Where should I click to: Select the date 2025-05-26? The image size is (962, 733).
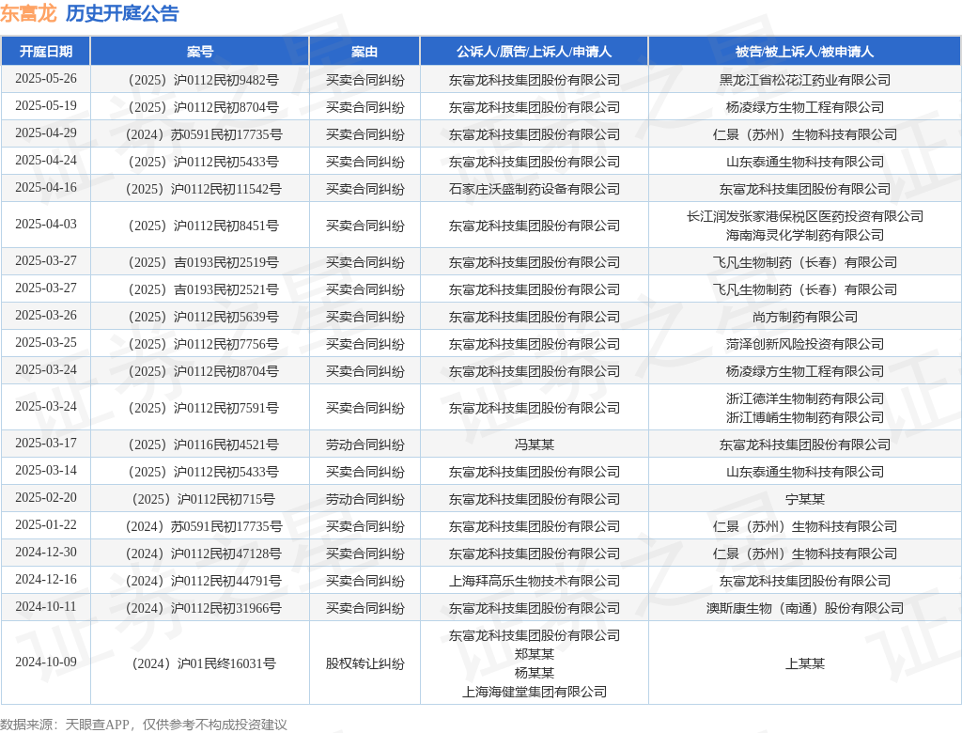tap(46, 79)
